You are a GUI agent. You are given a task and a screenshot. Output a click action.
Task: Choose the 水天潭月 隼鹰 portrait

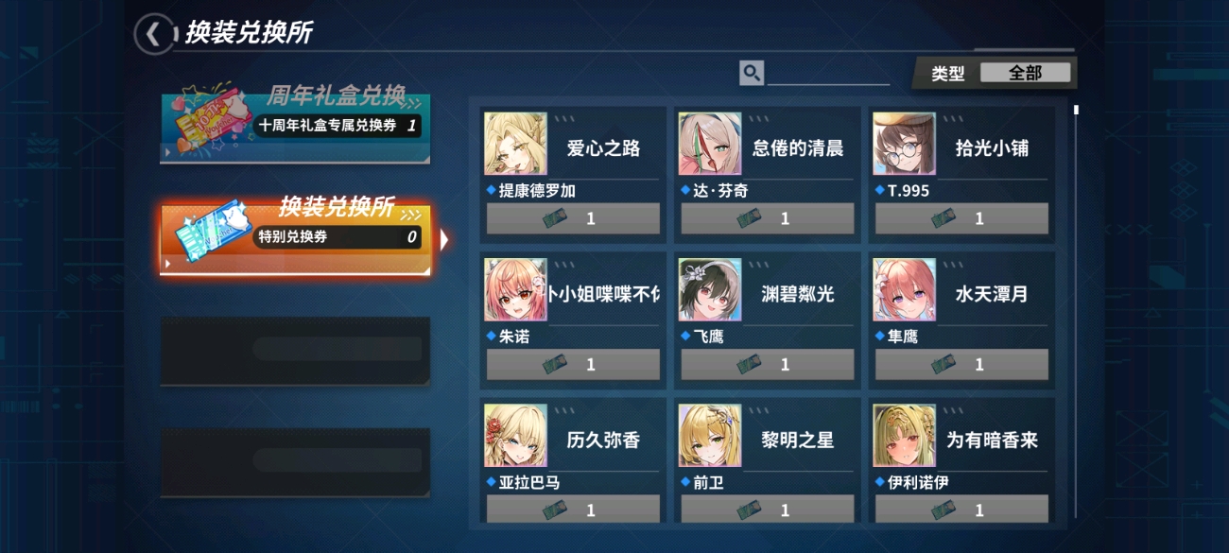click(x=904, y=290)
